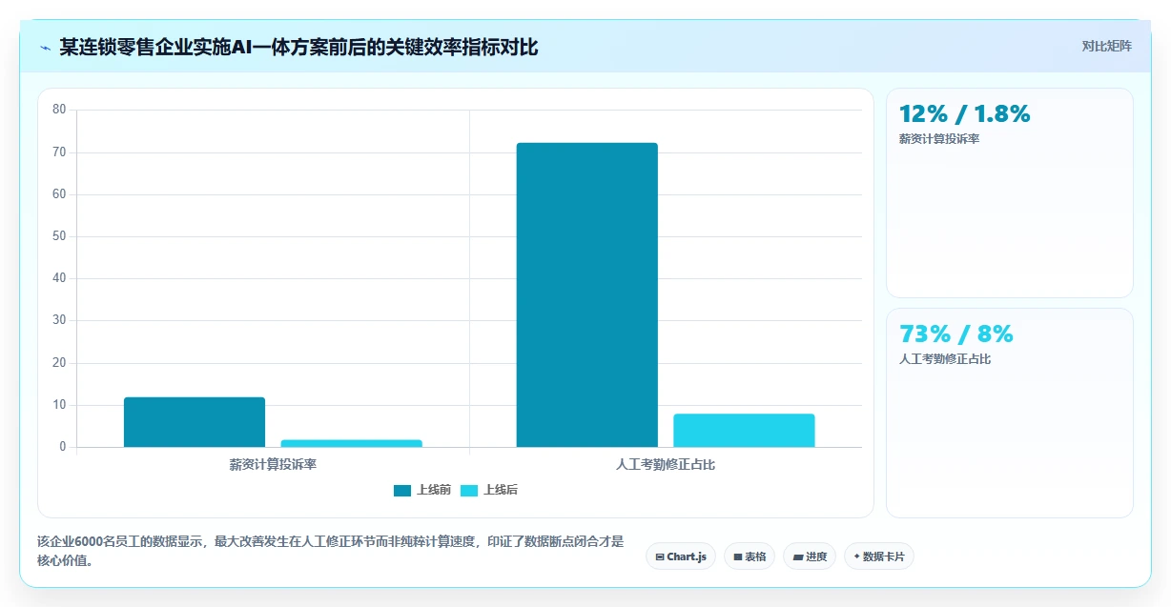This screenshot has width=1171, height=607.
Task: Click the 上线后 bar for 人工考勤修正占比
Action: tap(744, 431)
